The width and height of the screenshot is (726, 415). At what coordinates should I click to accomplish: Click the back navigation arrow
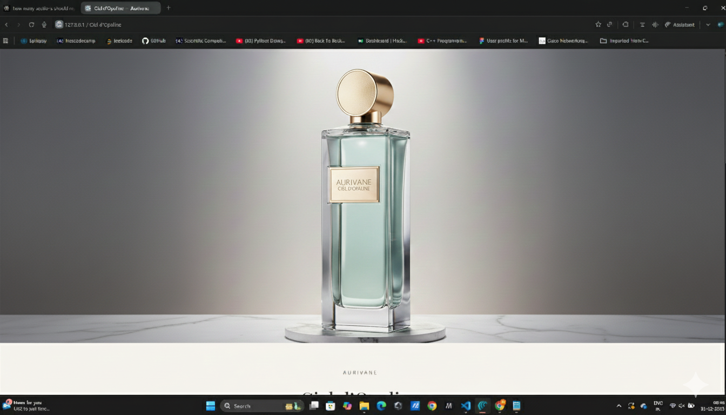(6, 24)
